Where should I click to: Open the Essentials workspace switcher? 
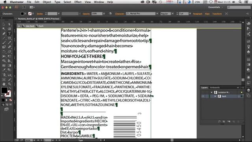pyautogui.click(x=215, y=7)
